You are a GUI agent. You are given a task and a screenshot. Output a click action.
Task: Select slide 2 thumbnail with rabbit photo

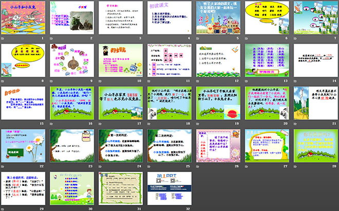[72, 18]
